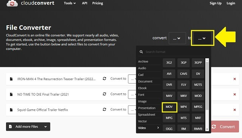Choose the FLV format
This screenshot has height=138, width=242.
(183, 85)
